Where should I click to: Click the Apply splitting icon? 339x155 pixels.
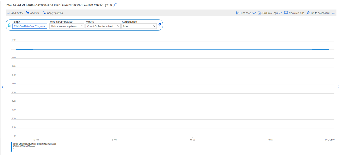pos(45,13)
